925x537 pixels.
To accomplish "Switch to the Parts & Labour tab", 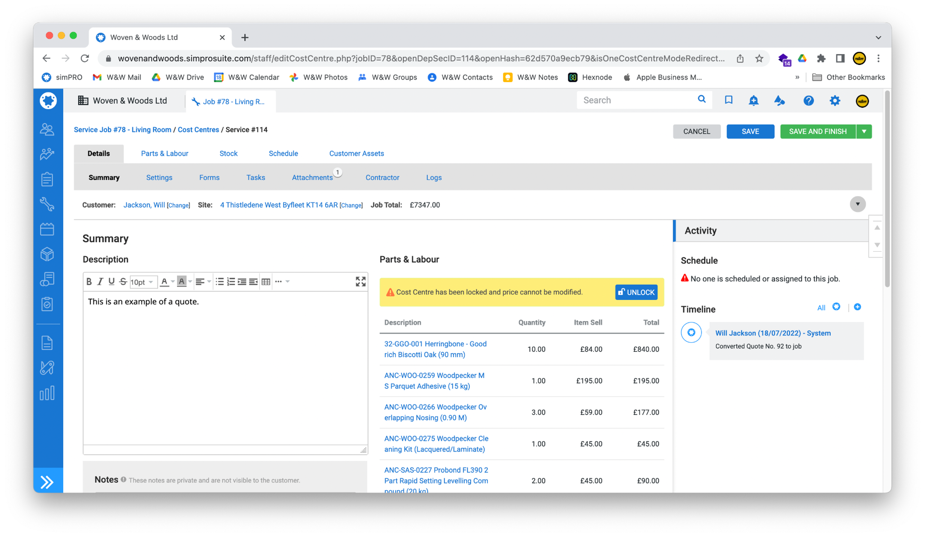I will click(x=164, y=153).
